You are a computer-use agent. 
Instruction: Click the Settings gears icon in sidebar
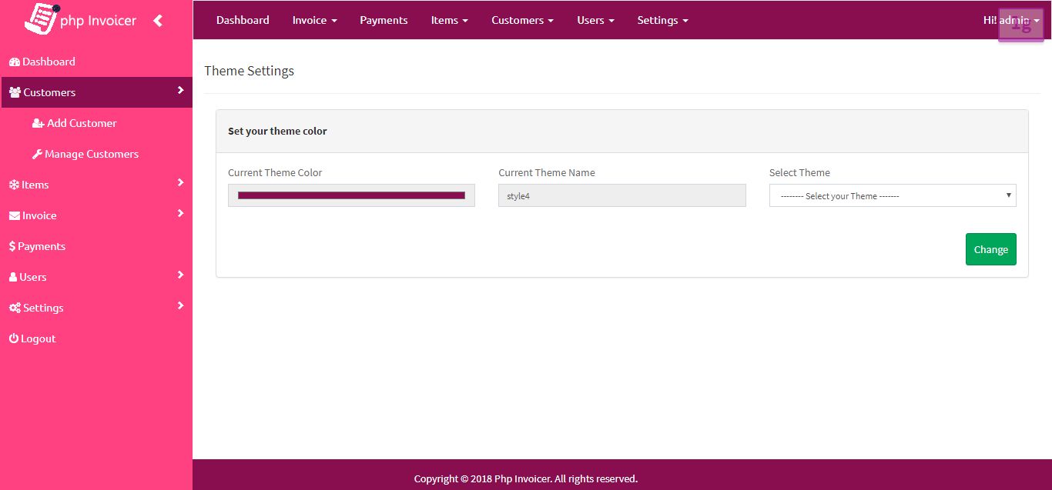[15, 308]
